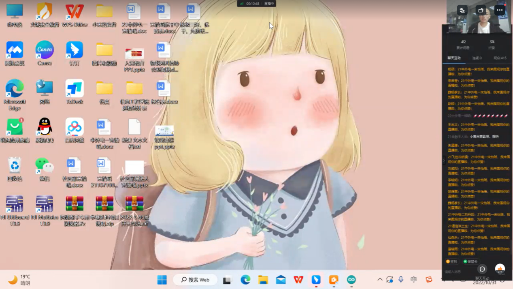Open the Tencent QQ penguin icon
Screen dimensions: 513x289
(x=45, y=127)
